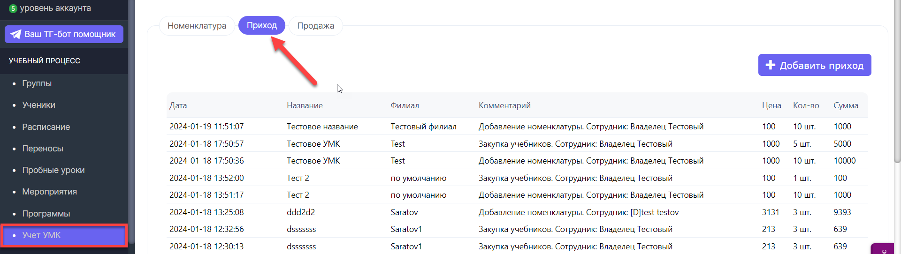Click quantity 1 шт. cell
This screenshot has height=254, width=901.
click(x=802, y=178)
